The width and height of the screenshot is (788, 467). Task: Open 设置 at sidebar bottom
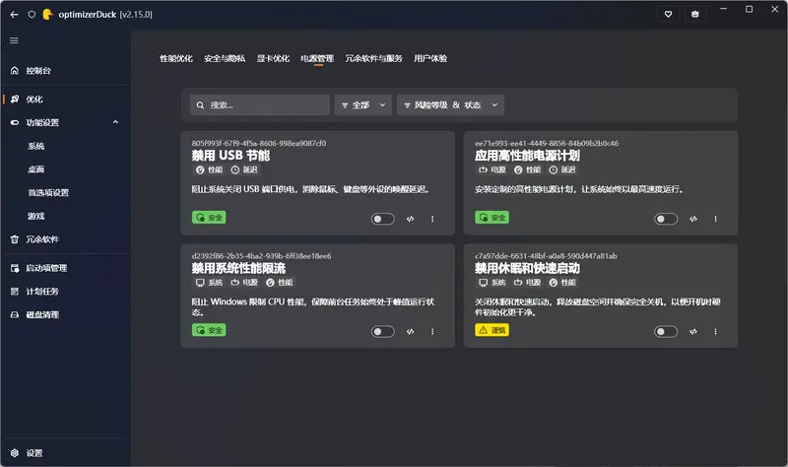[65, 453]
